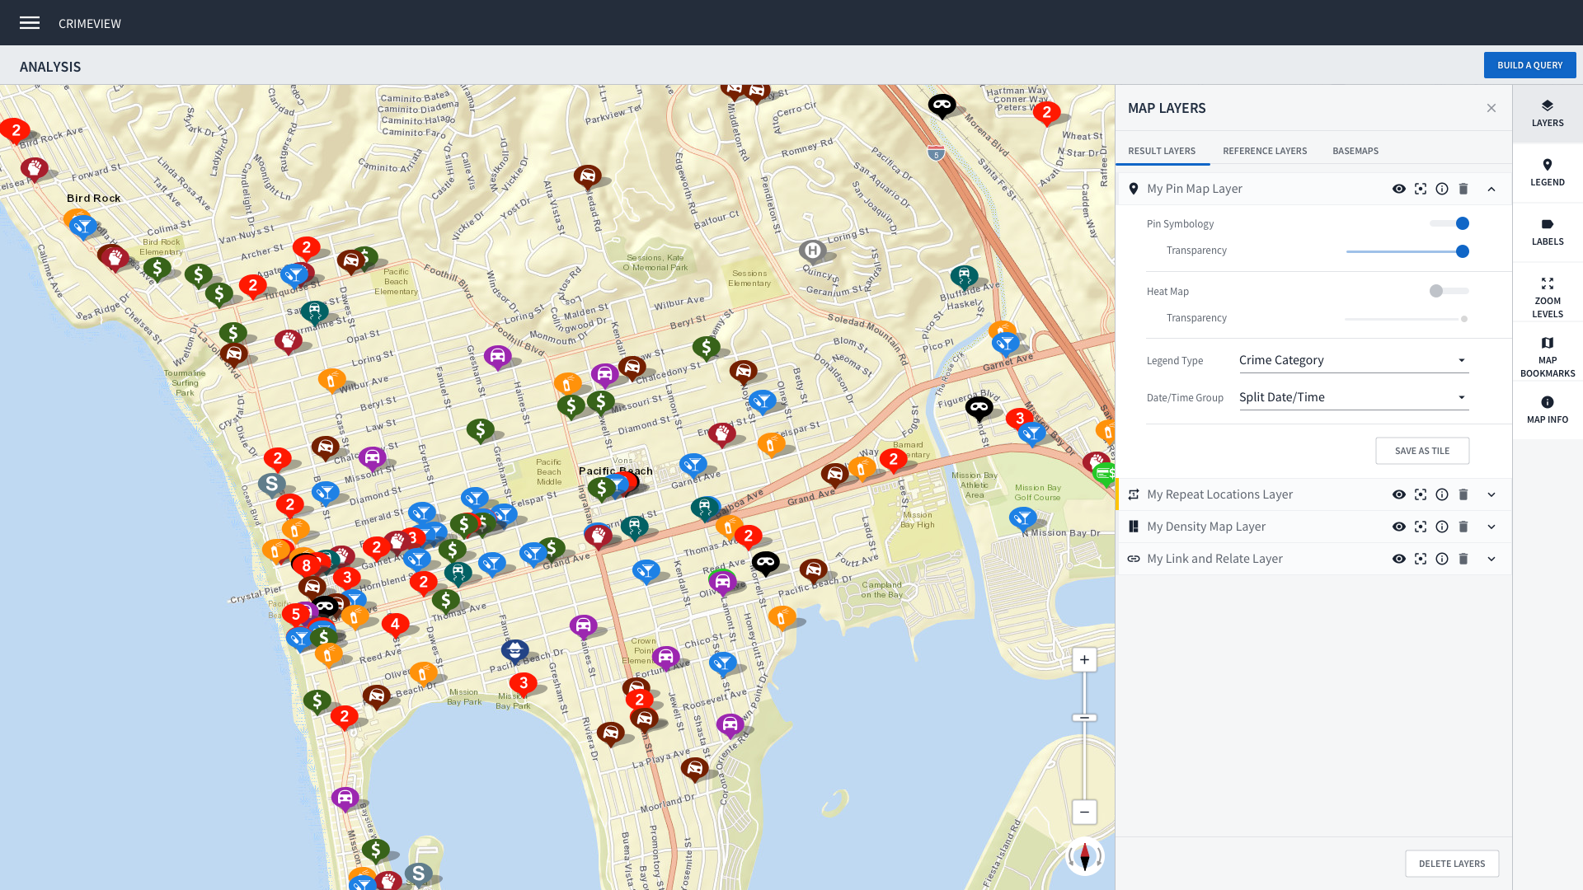Viewport: 1583px width, 890px height.
Task: Zoom to extent of My Density Map Layer
Action: (x=1421, y=527)
